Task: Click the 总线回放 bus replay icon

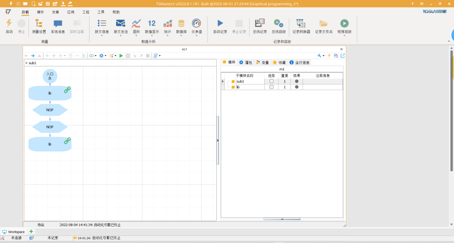Action: pyautogui.click(x=278, y=24)
